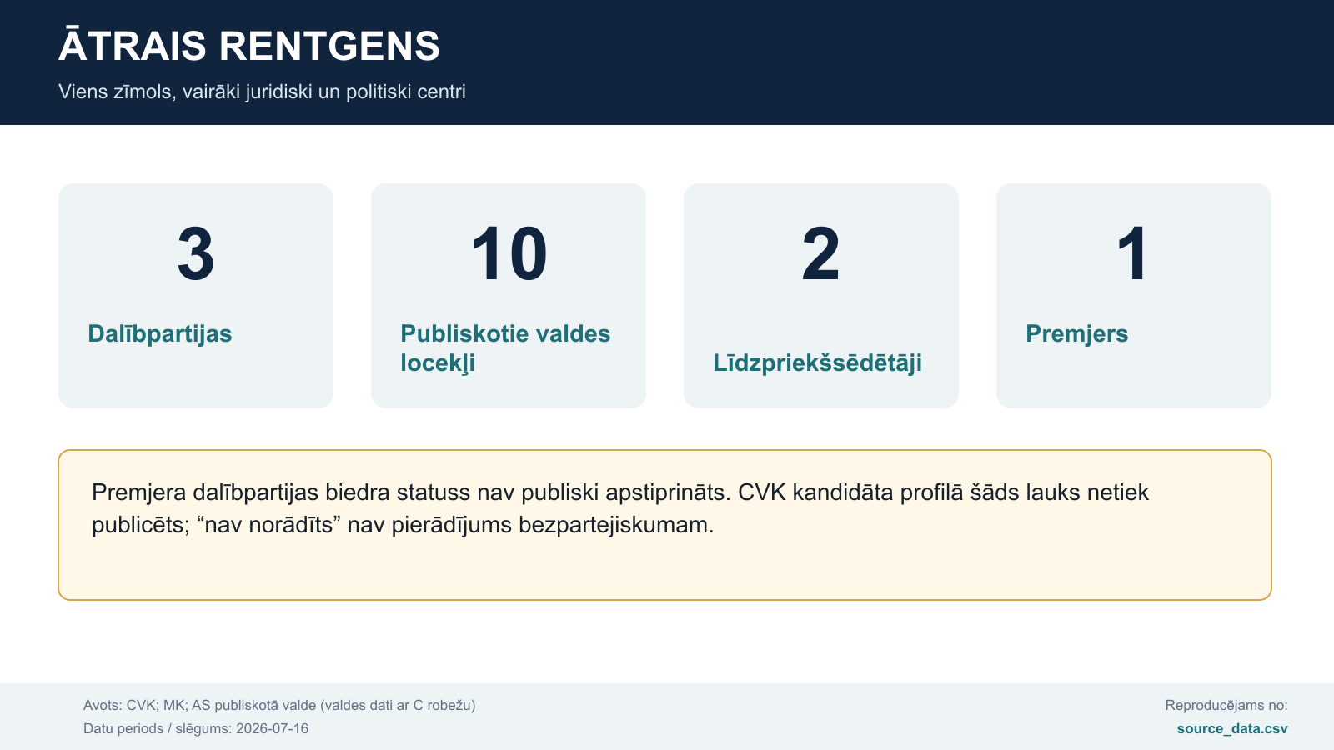Click the number 1 statistic
Screen dimensions: 1334x750
[1133, 254]
